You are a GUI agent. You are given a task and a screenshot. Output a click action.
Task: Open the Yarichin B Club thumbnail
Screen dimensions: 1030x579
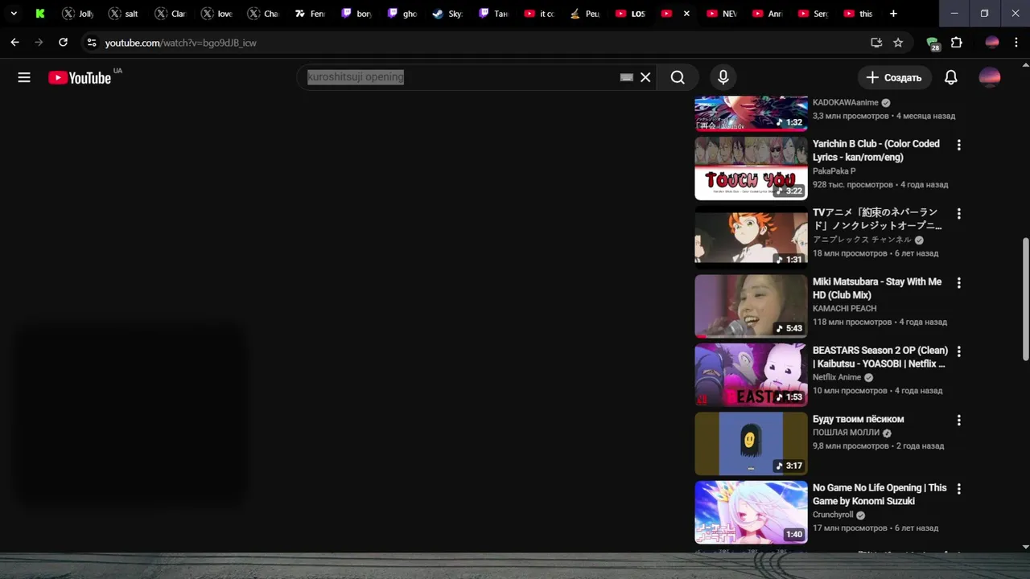point(751,168)
